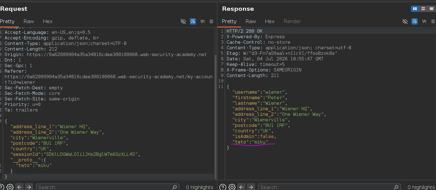Select combined tabbed view layout icon

point(431,9)
